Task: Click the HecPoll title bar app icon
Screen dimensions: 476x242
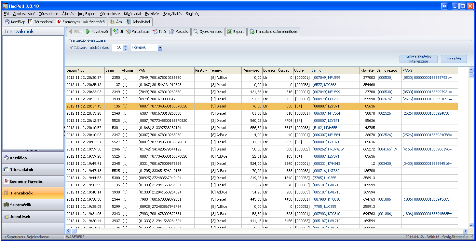Action: click(5, 6)
